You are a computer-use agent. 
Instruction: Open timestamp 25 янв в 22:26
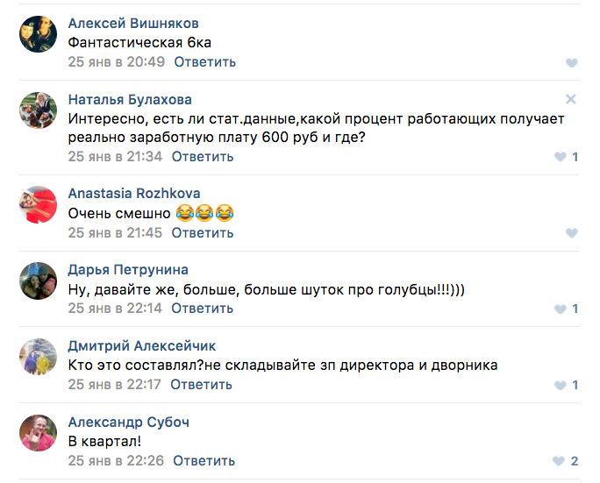(117, 461)
